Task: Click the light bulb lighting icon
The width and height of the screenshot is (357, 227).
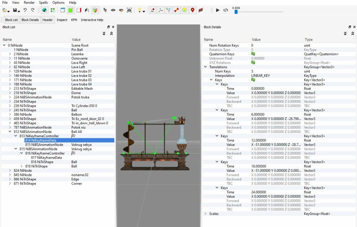Action: pos(139,10)
